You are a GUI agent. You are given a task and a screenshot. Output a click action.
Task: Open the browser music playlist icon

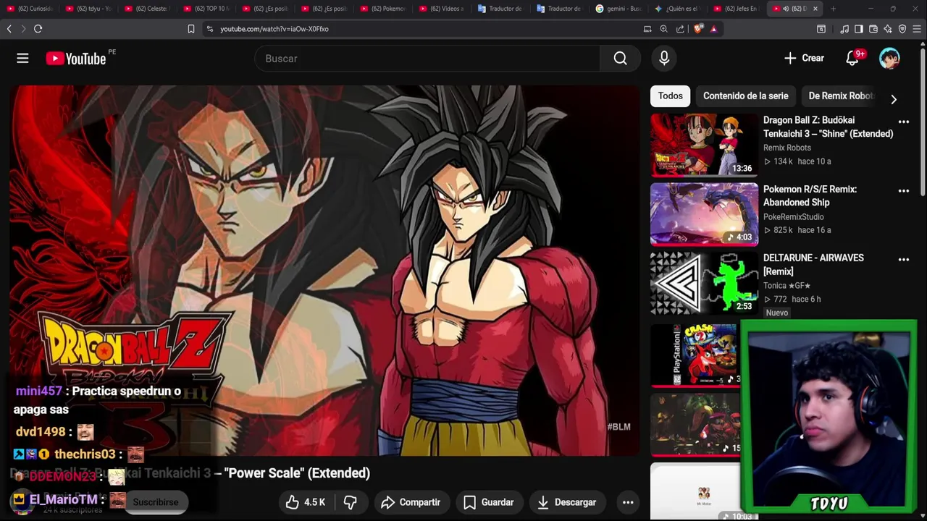pyautogui.click(x=844, y=29)
